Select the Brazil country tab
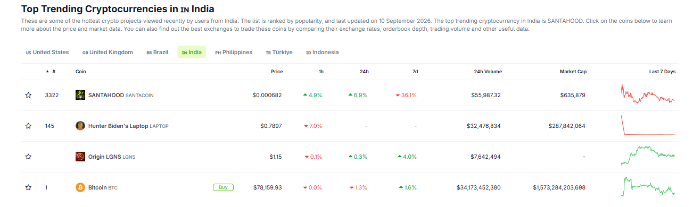 [158, 52]
